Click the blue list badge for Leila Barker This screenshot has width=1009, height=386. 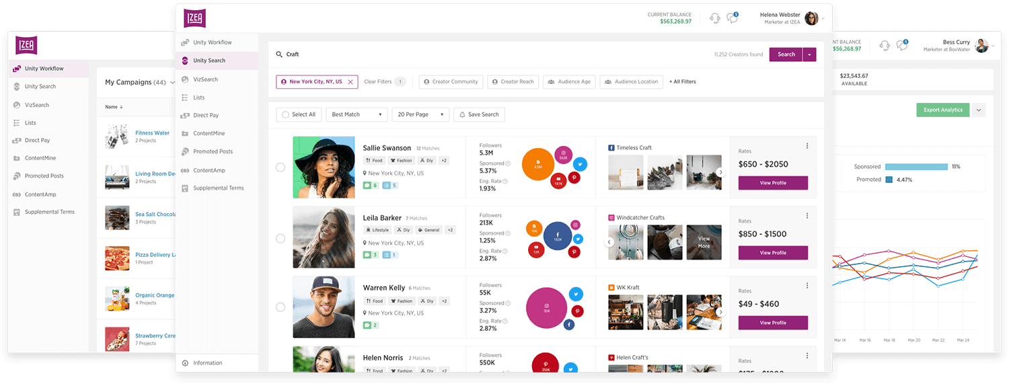[x=390, y=255]
